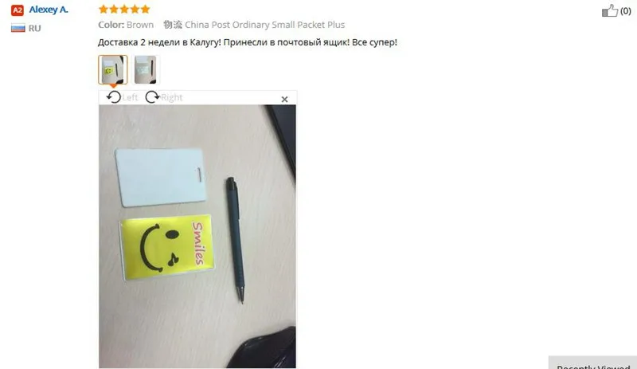
Task: Click the A2 buyer level badge
Action: point(18,10)
